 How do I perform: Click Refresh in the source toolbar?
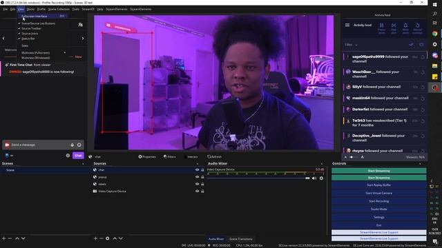coord(215,157)
